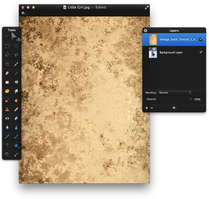Delete layer using the minus button
The height and width of the screenshot is (199, 209).
click(x=152, y=108)
